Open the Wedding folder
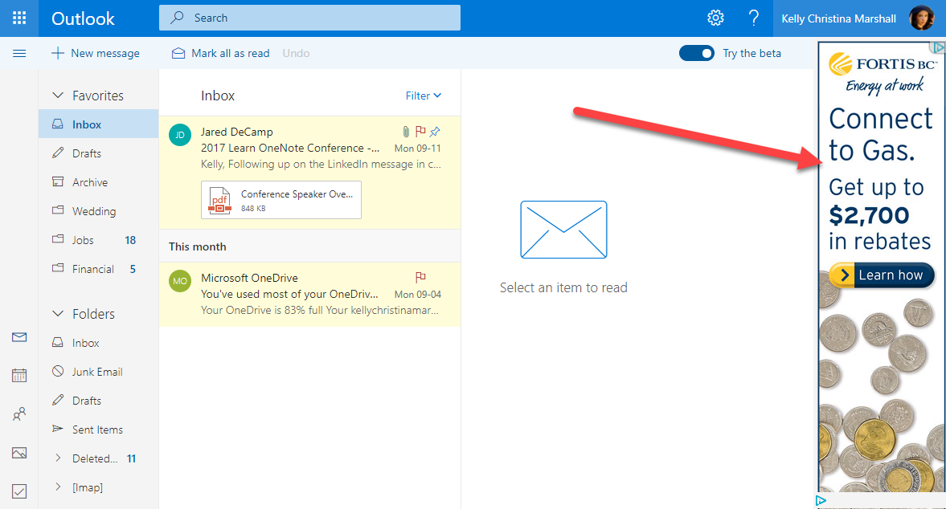 98,211
